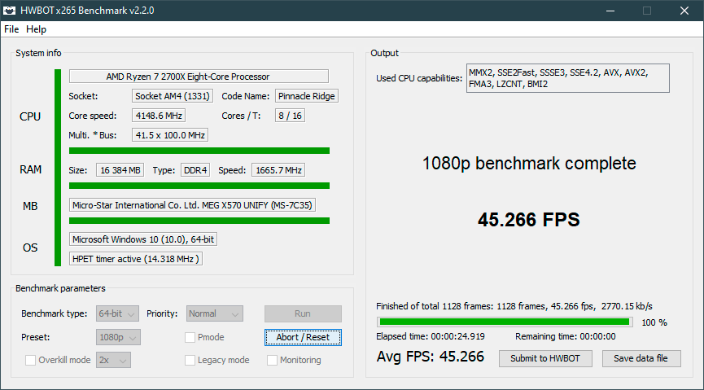Open the Benchmark type 64-bit dropdown
Screen dimensions: 704x390
(x=117, y=313)
